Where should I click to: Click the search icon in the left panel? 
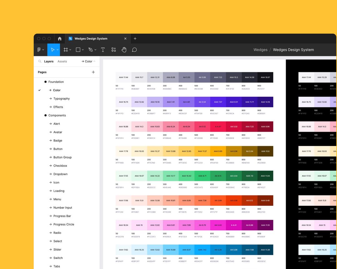point(40,61)
